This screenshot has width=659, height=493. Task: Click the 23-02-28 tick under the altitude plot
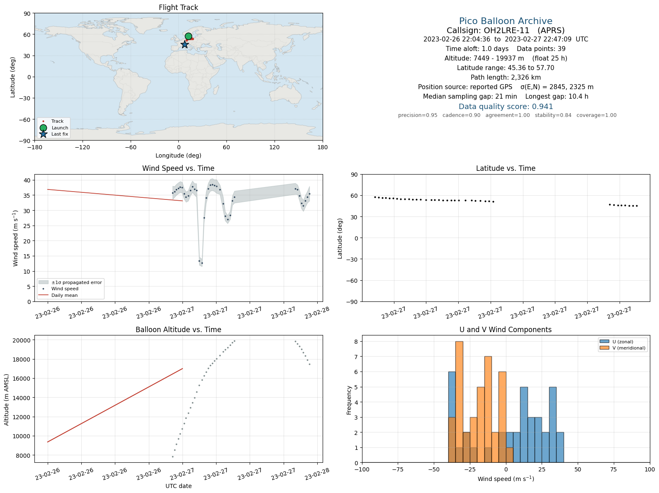pos(317,474)
